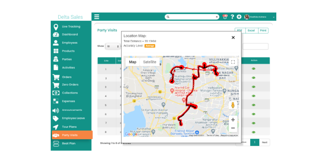Click the top header search box

point(192,17)
